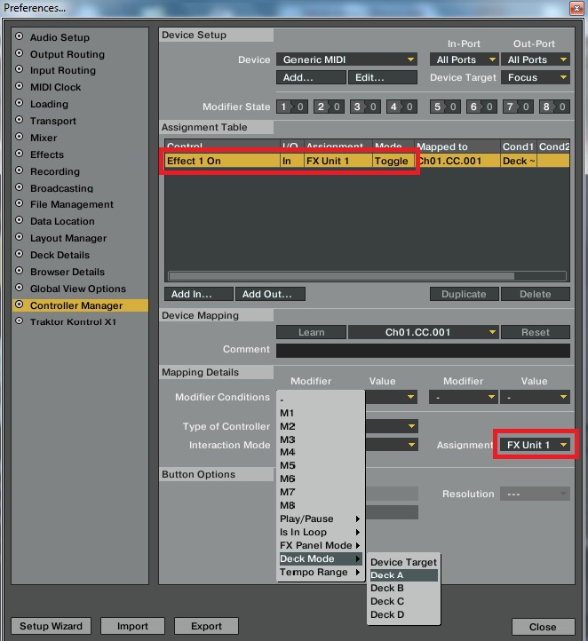Open the FX Panel Mode submenu

321,545
